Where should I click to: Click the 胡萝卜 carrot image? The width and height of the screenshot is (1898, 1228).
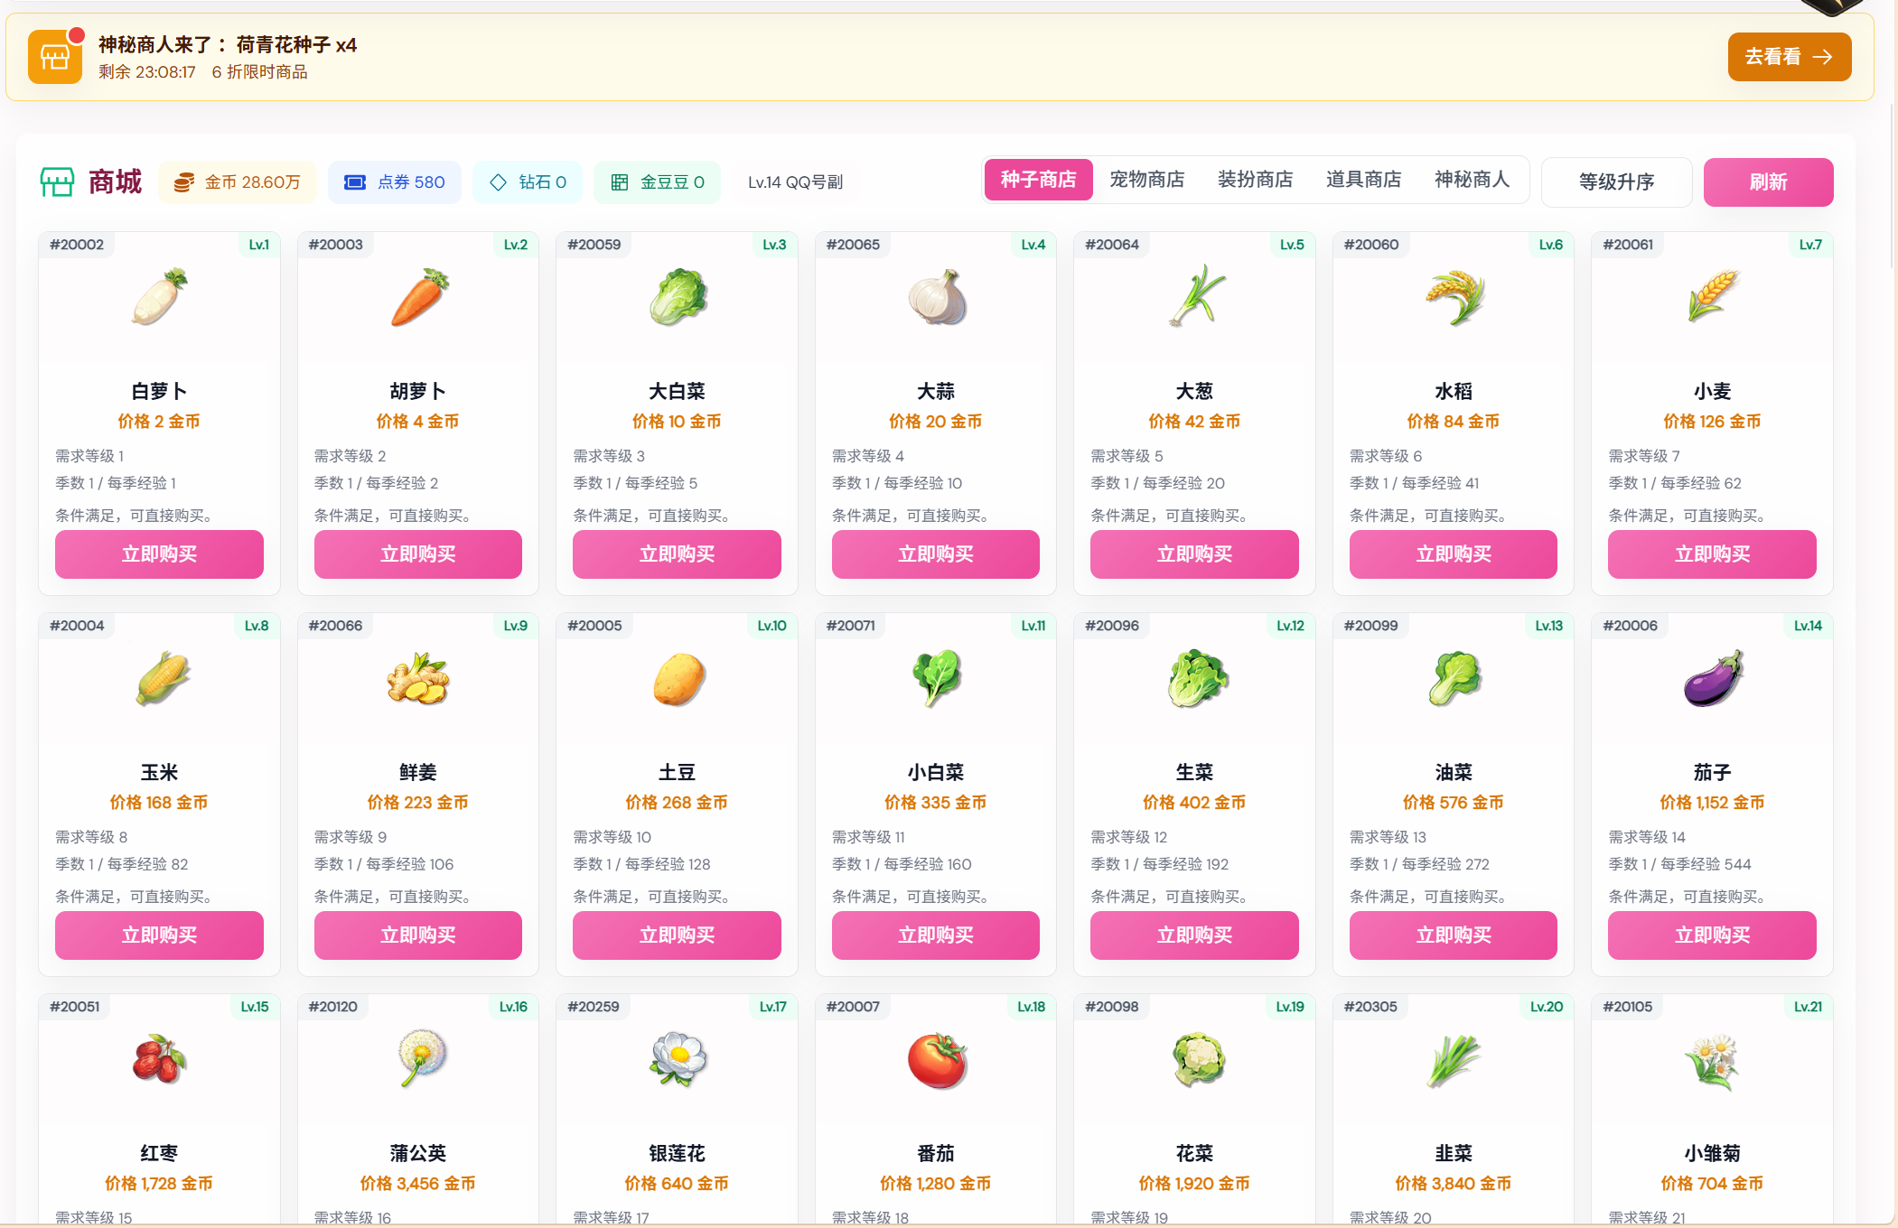point(418,297)
